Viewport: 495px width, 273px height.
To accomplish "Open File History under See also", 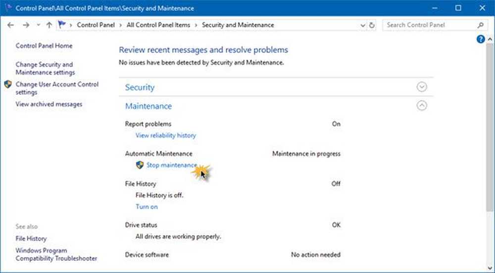I will (x=31, y=238).
